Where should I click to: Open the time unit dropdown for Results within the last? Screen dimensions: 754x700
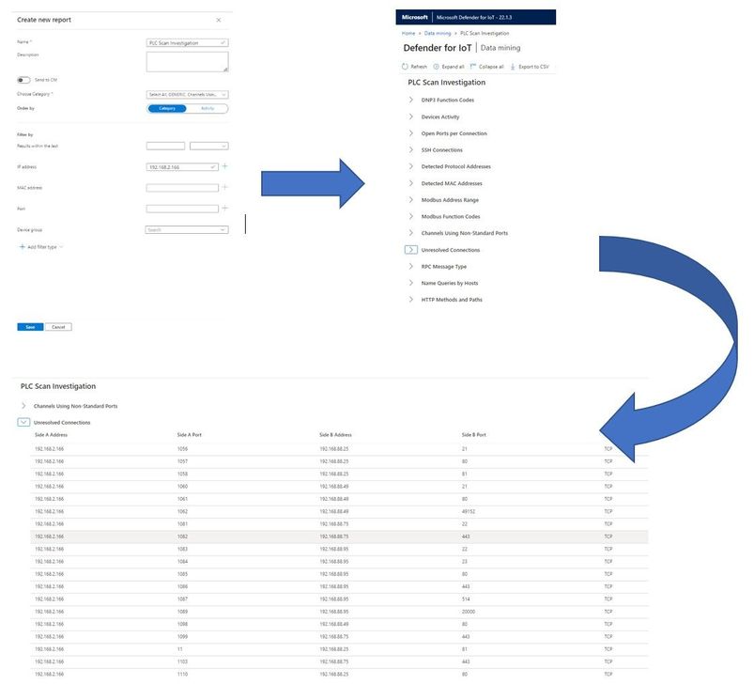pyautogui.click(x=208, y=146)
